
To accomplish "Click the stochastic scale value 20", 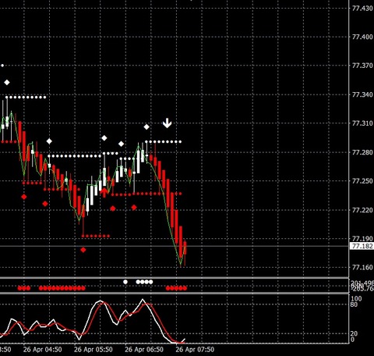I will pos(354,333).
